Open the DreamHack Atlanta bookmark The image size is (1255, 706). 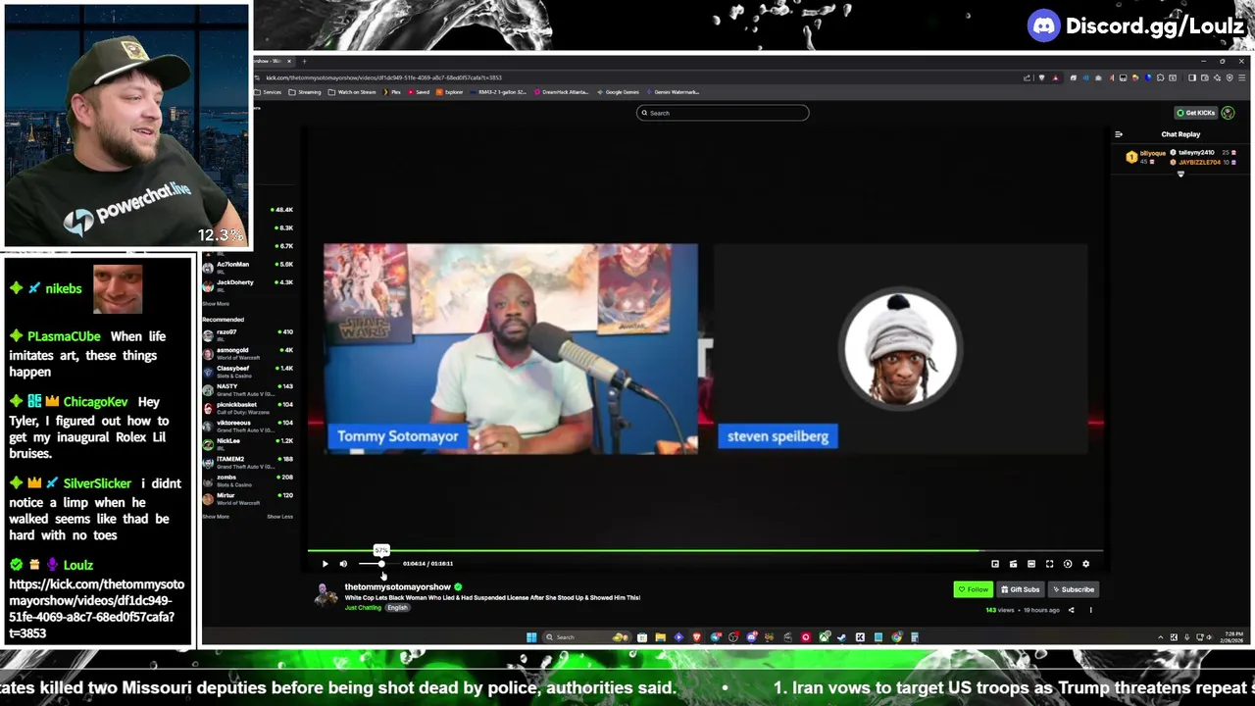pos(562,92)
